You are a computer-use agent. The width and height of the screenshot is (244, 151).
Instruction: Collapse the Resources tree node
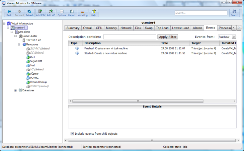click(x=19, y=44)
